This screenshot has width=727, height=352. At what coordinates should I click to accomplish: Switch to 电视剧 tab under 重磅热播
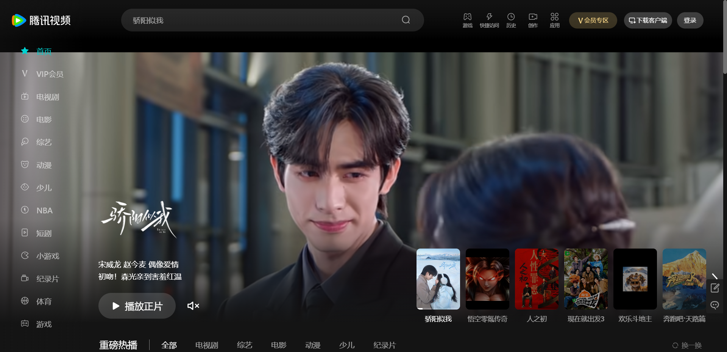coord(206,345)
